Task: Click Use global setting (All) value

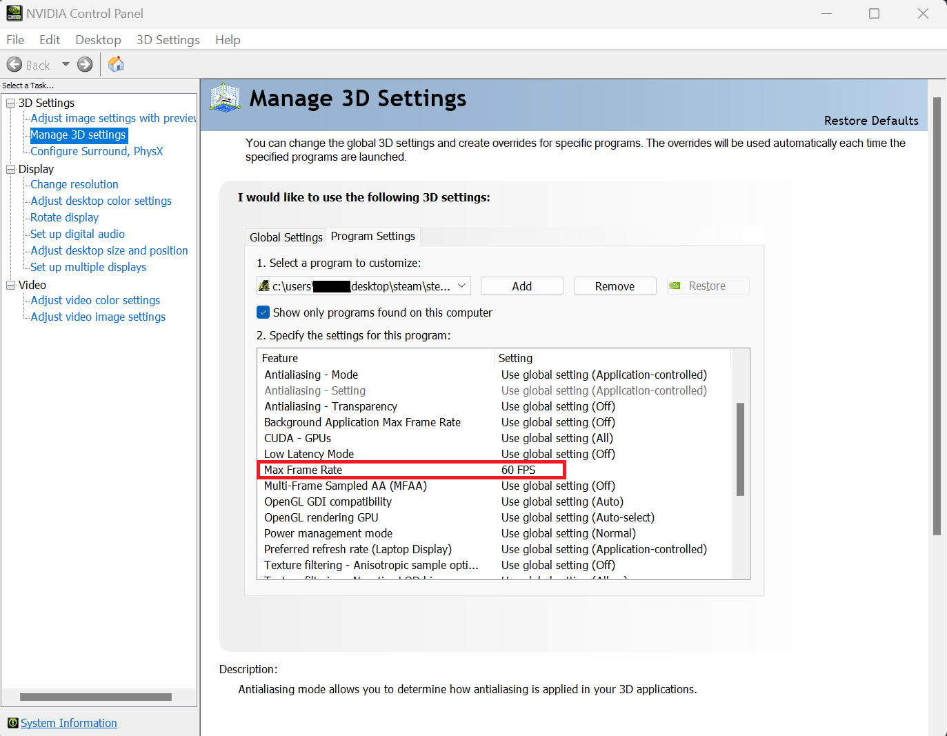Action: [557, 438]
